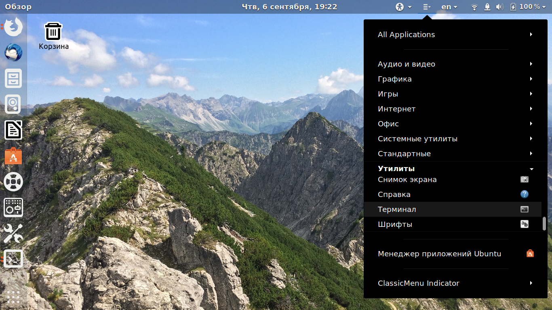Viewport: 552px width, 310px height.
Task: Click the volume speaker icon in top bar
Action: click(499, 7)
